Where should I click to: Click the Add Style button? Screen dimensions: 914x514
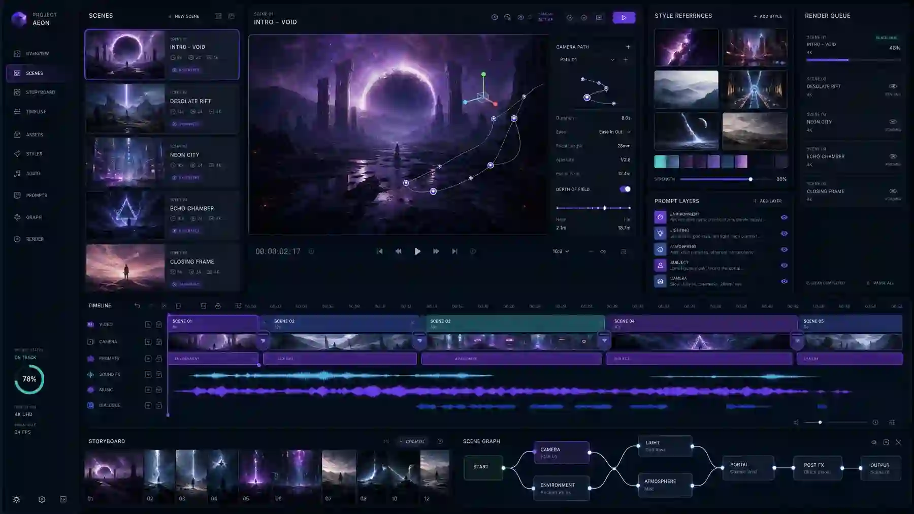pyautogui.click(x=768, y=16)
